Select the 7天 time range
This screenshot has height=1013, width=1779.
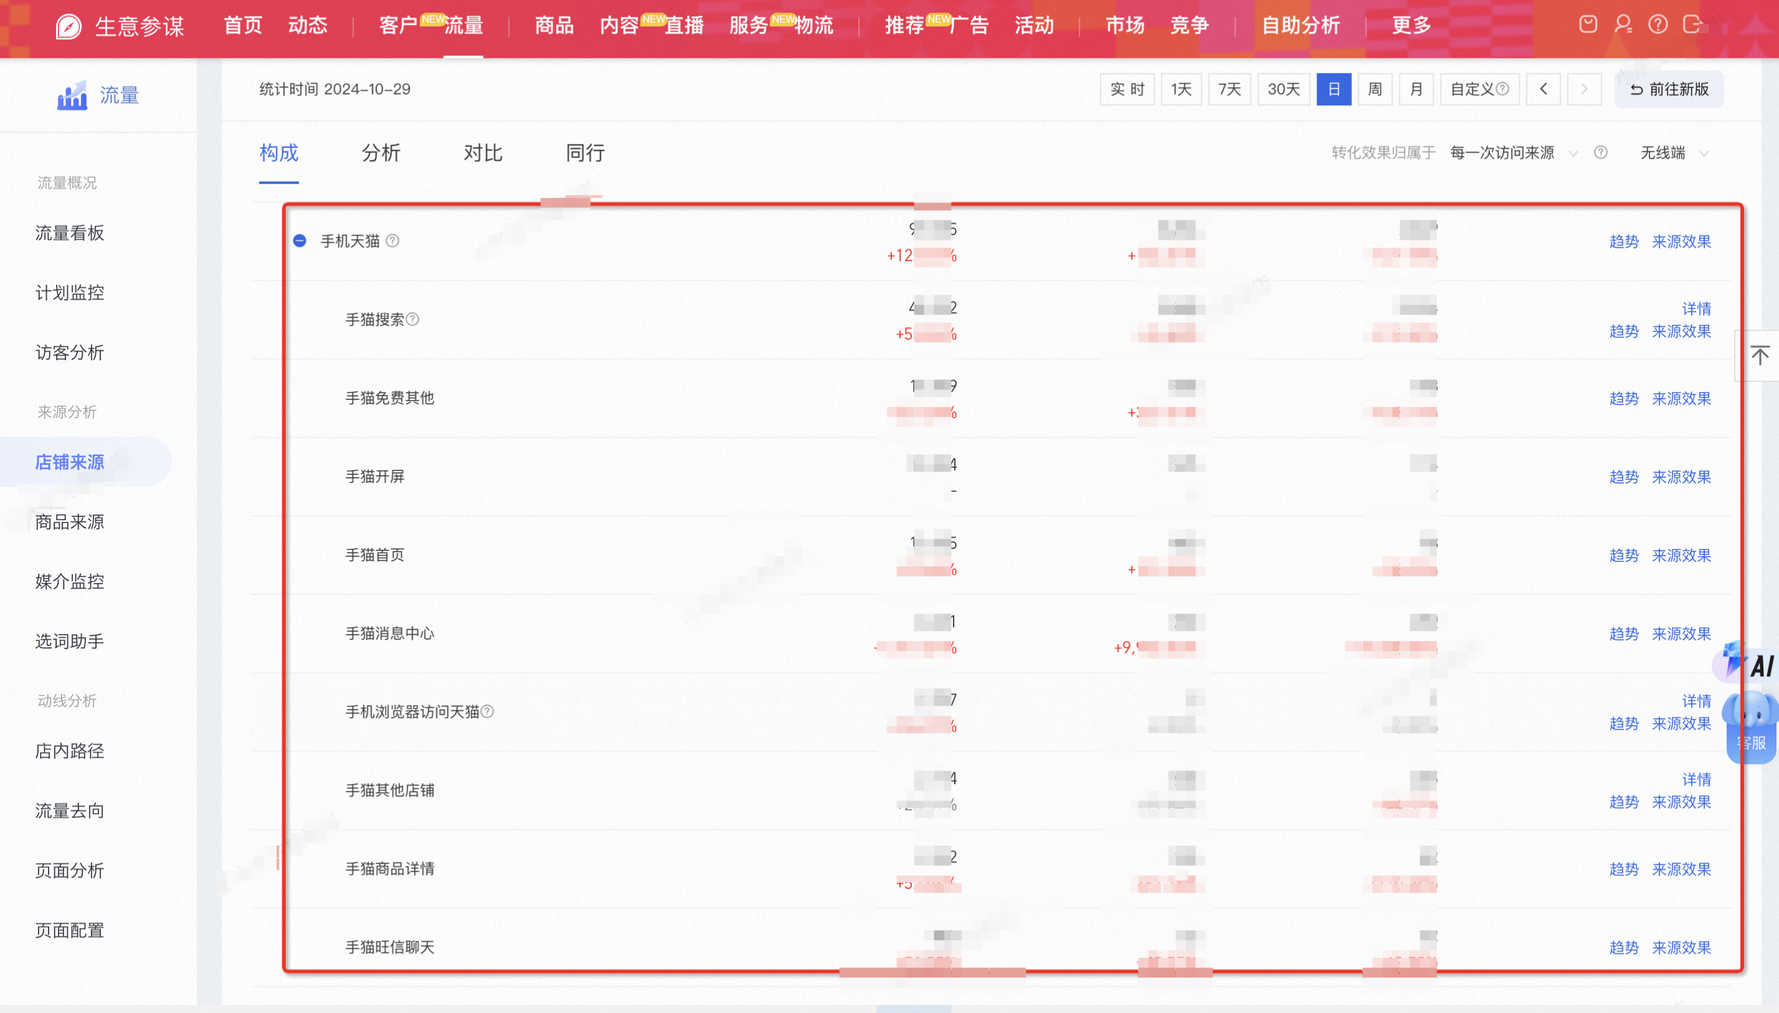[x=1229, y=89]
